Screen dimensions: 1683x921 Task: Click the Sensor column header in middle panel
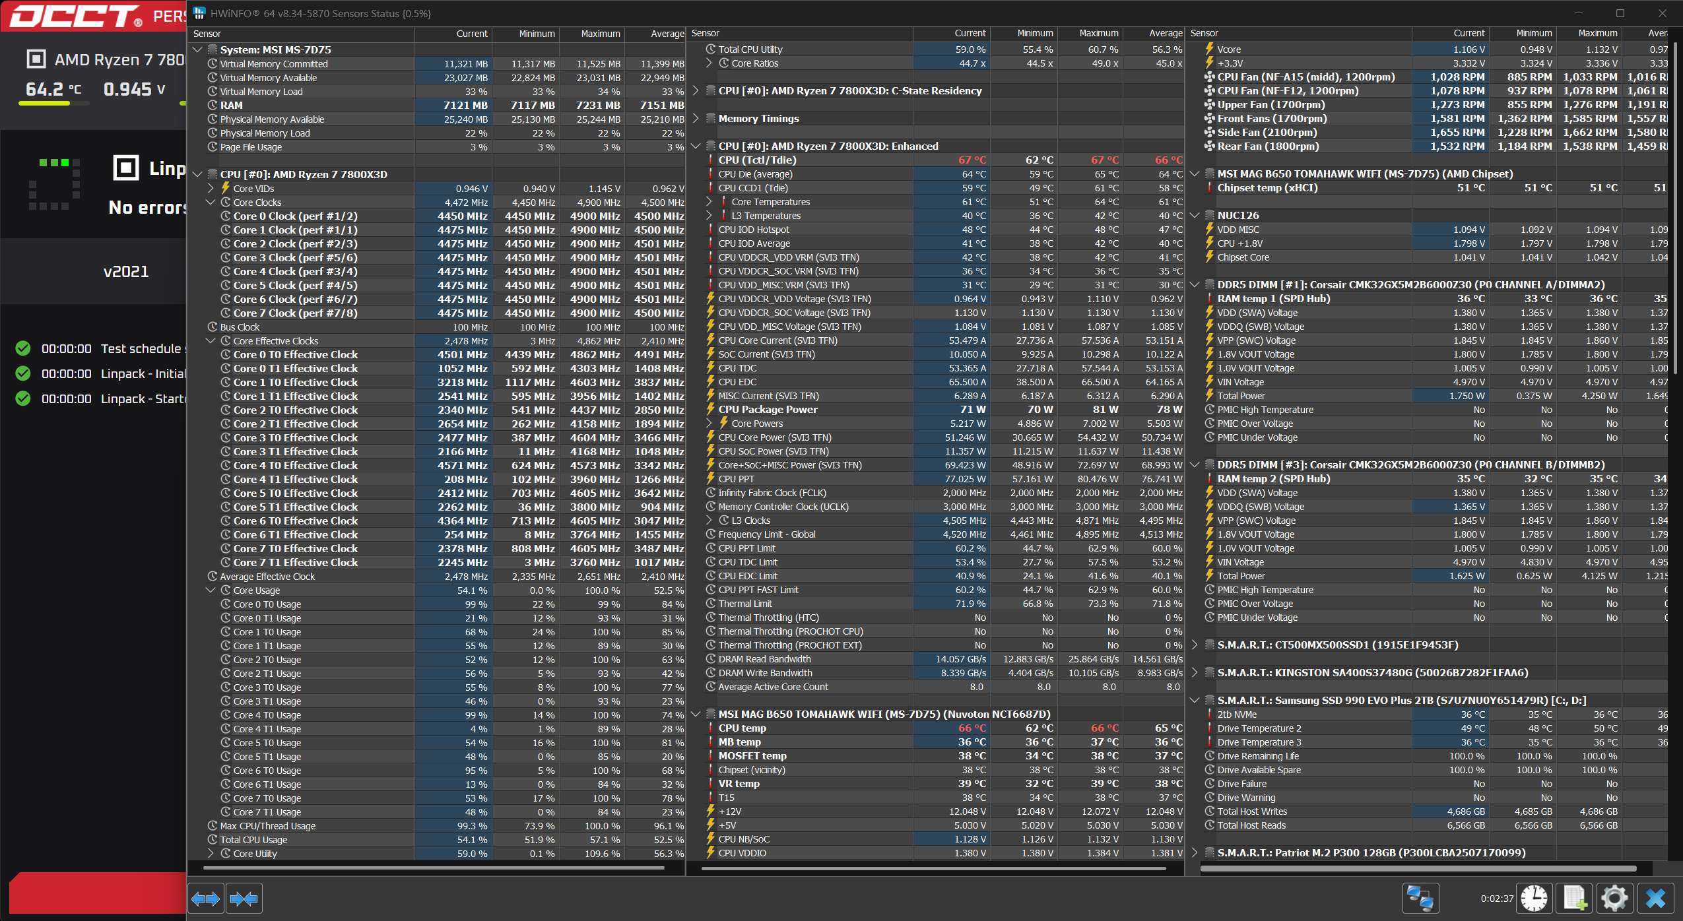click(x=706, y=34)
